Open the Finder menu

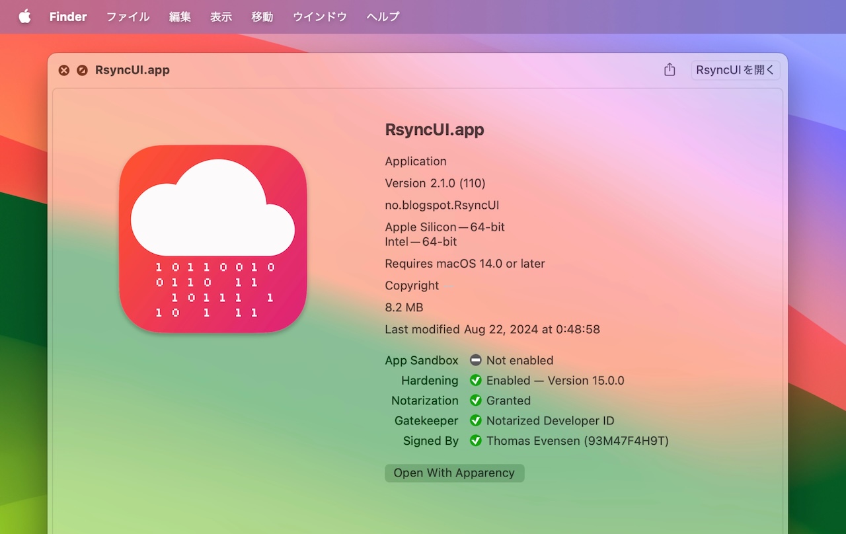click(x=68, y=17)
